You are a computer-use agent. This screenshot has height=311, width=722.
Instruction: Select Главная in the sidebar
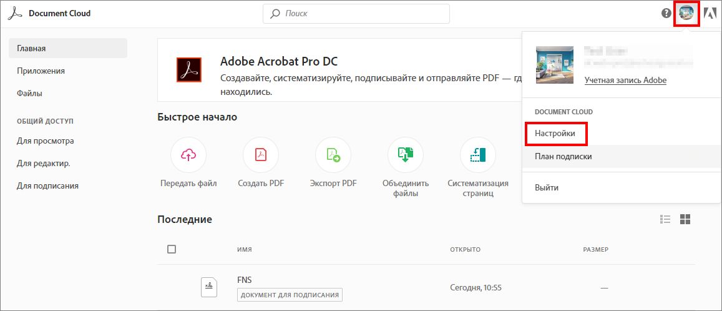tap(67, 48)
